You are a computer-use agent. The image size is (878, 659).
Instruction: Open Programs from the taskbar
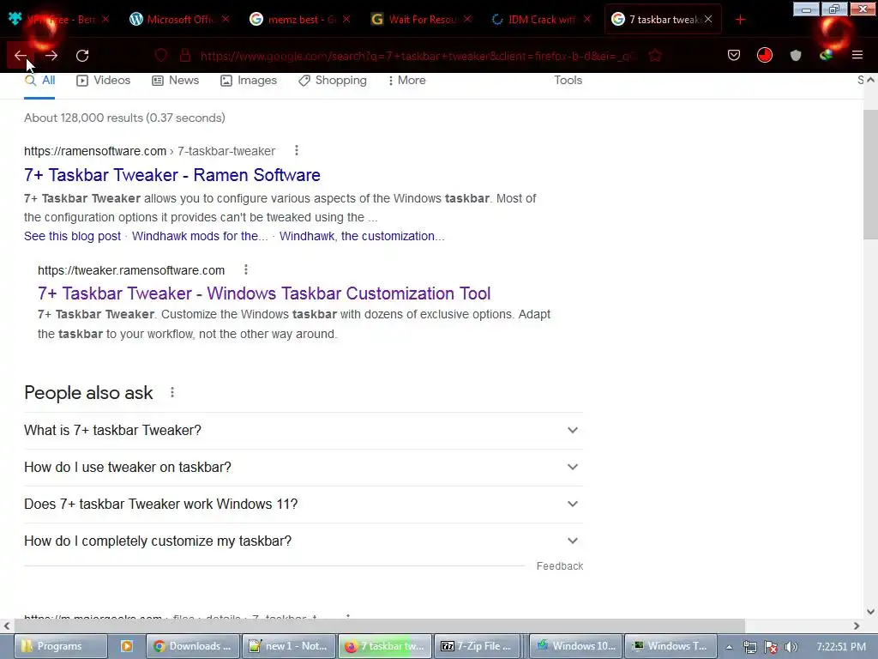click(x=60, y=646)
